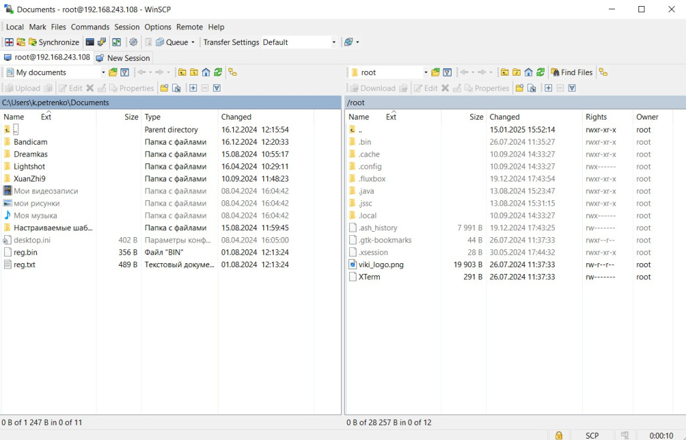
Task: Open the terminal console icon
Action: 90,42
